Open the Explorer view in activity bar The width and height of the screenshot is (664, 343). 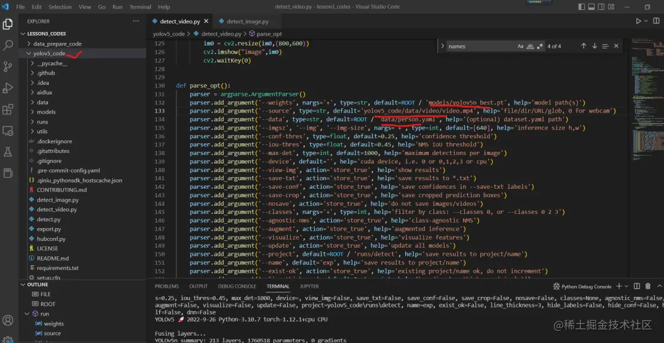pos(7,24)
